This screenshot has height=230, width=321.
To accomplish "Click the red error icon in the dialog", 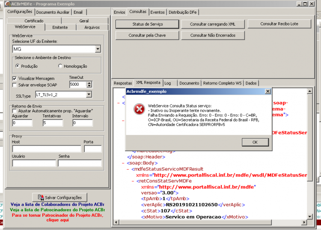I will point(139,109).
